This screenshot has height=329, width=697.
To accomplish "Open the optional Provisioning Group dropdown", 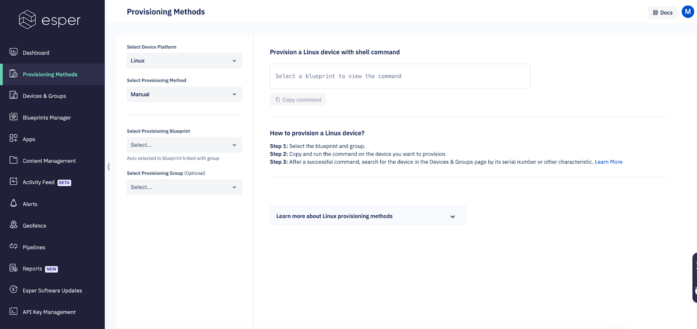I will click(184, 187).
